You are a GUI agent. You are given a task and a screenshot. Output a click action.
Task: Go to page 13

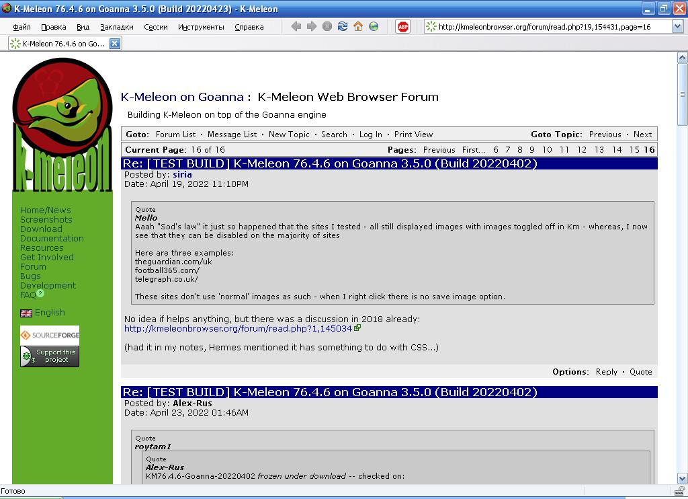click(x=599, y=150)
